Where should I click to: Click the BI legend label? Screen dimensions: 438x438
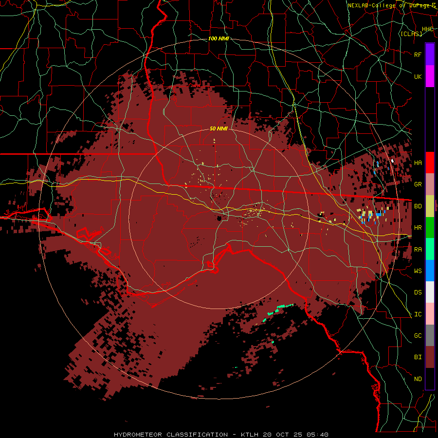418,357
